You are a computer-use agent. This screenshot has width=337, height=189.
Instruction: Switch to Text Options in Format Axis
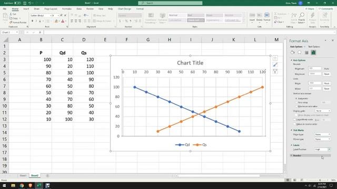tap(314, 47)
